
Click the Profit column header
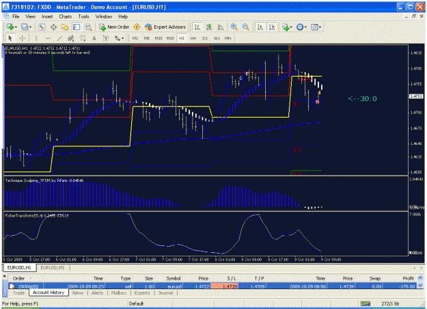coord(408,278)
